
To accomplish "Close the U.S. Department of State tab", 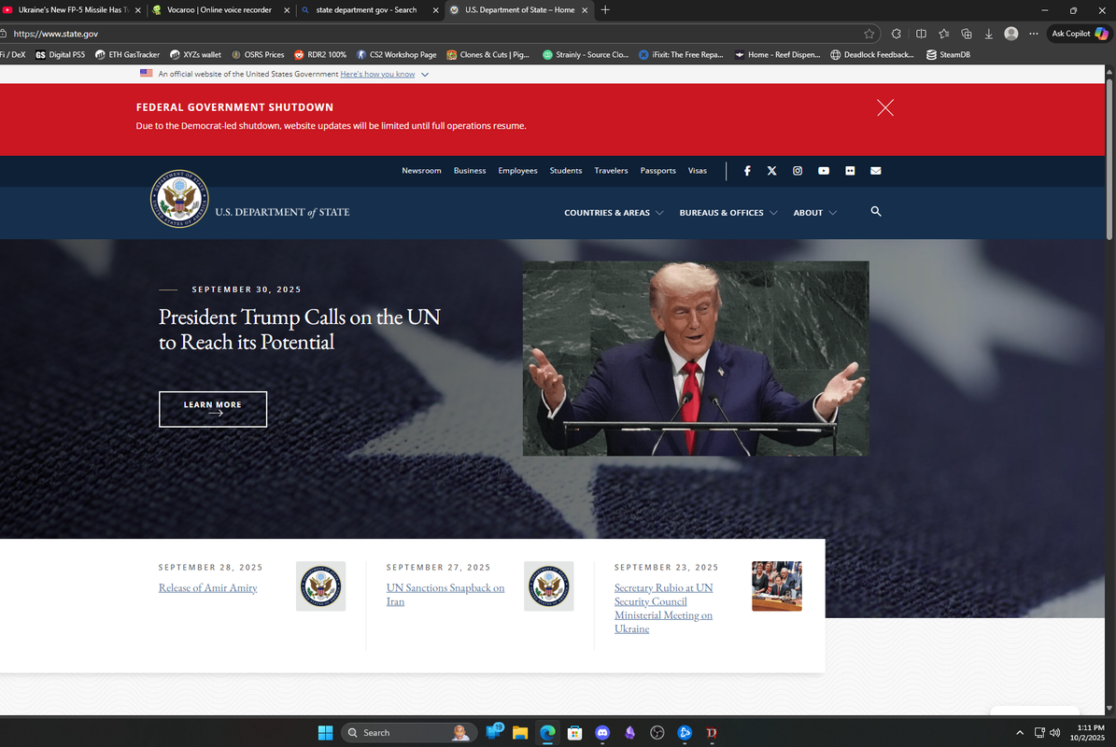I will [x=585, y=10].
